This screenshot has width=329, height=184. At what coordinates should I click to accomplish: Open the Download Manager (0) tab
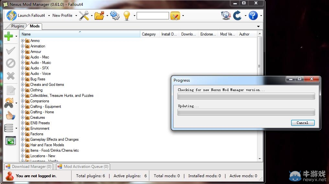tap(29, 167)
